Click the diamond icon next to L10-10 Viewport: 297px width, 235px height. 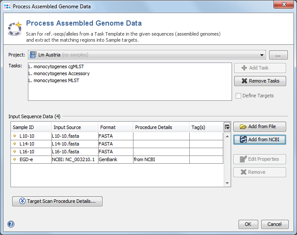(x=15, y=136)
